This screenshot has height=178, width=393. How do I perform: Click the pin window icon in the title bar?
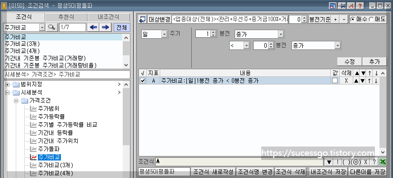point(342,6)
